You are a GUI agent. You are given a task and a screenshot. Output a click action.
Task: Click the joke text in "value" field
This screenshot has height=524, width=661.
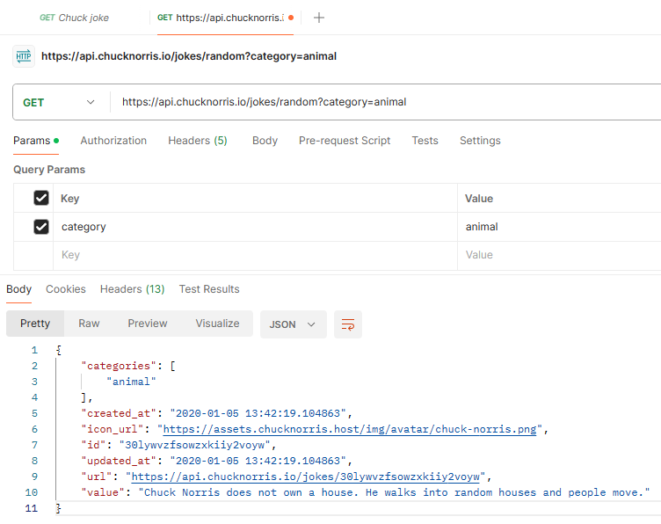(x=394, y=493)
